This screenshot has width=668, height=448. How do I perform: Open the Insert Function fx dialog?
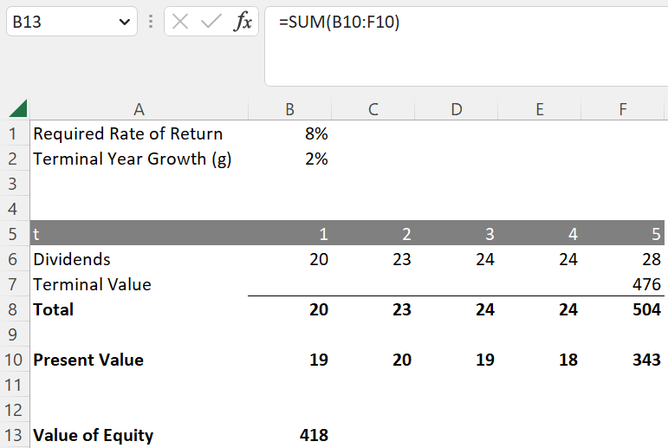tap(243, 22)
